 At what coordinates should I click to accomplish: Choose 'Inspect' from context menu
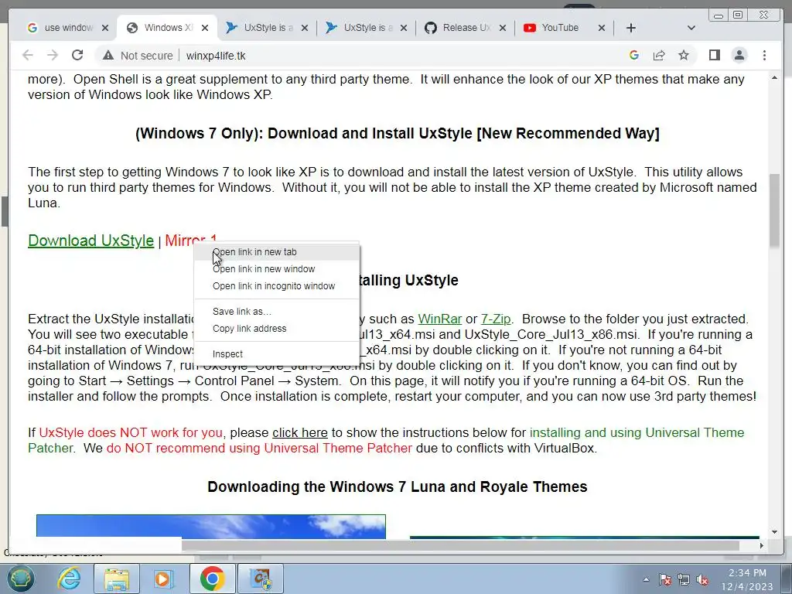[x=277, y=354]
